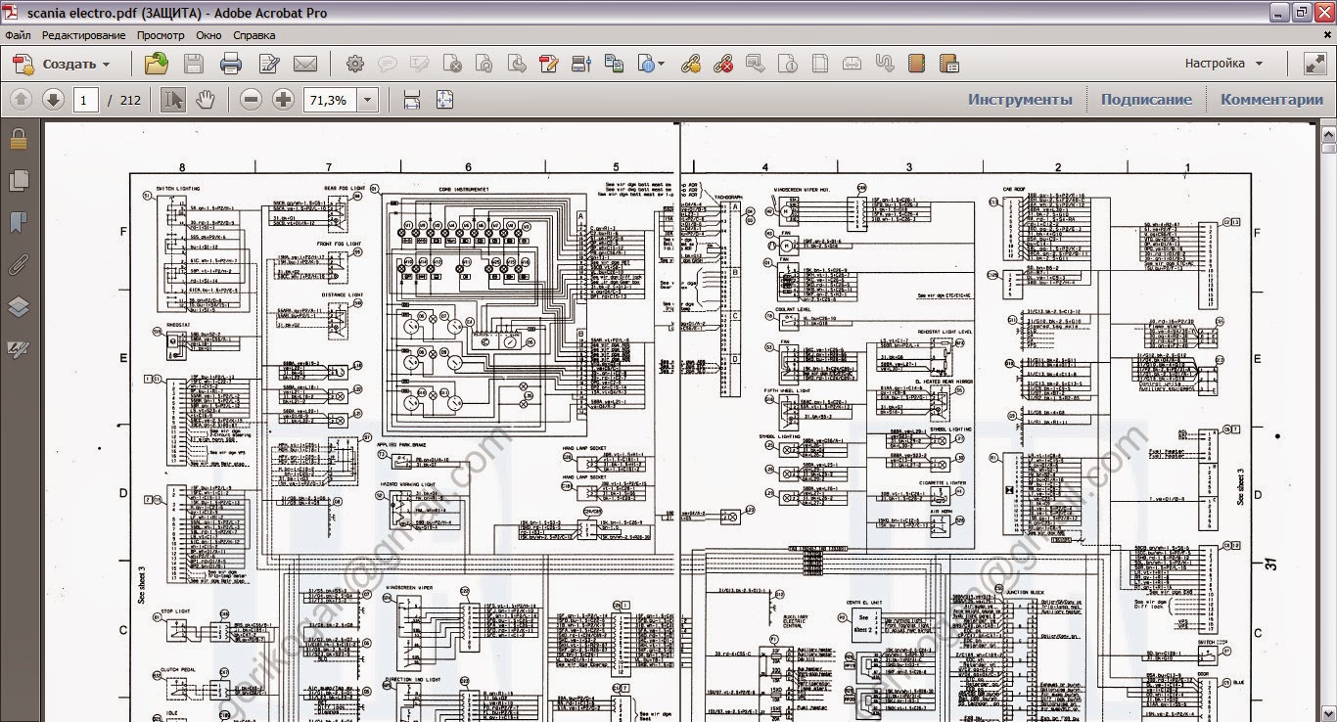1337x722 pixels.
Task: Open the Настройка dropdown
Action: tap(1223, 64)
